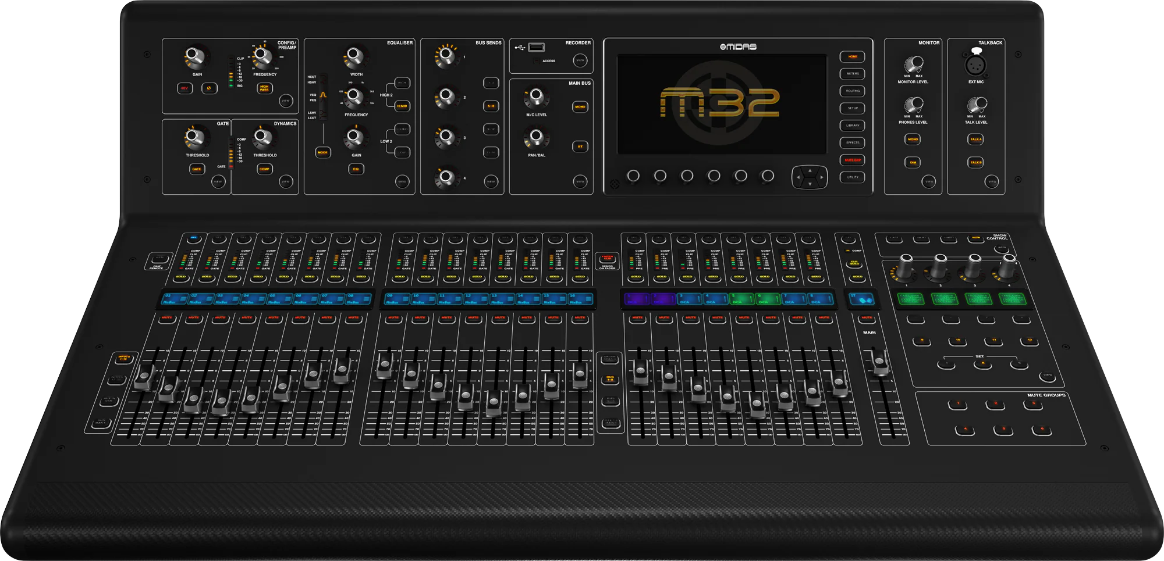This screenshot has width=1164, height=561.
Task: Toggle Fader Flip sends on fader
Action: [x=607, y=258]
